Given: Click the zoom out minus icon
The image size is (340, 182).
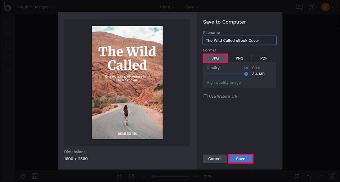Looking at the screenshot, I should (x=144, y=176).
